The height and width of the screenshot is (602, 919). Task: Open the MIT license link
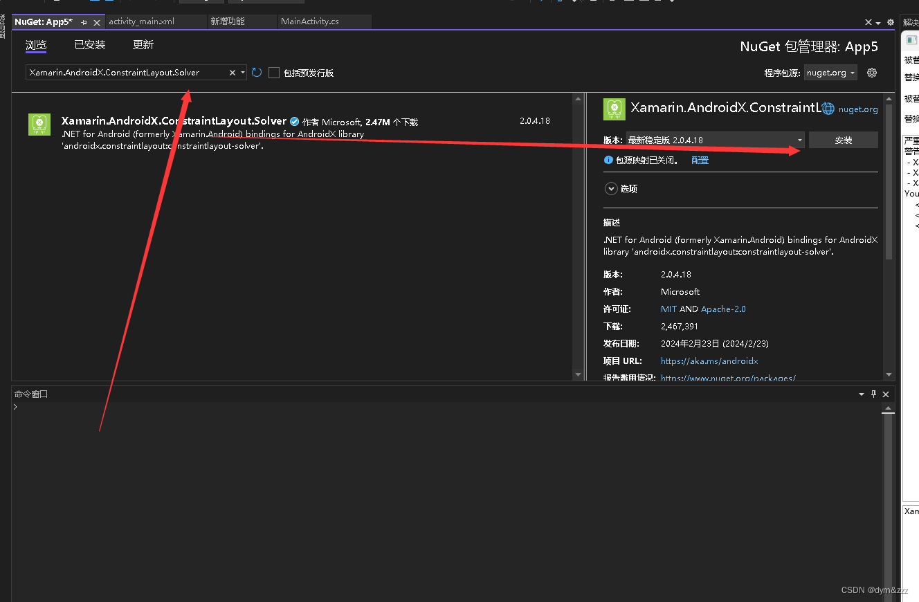click(x=668, y=309)
